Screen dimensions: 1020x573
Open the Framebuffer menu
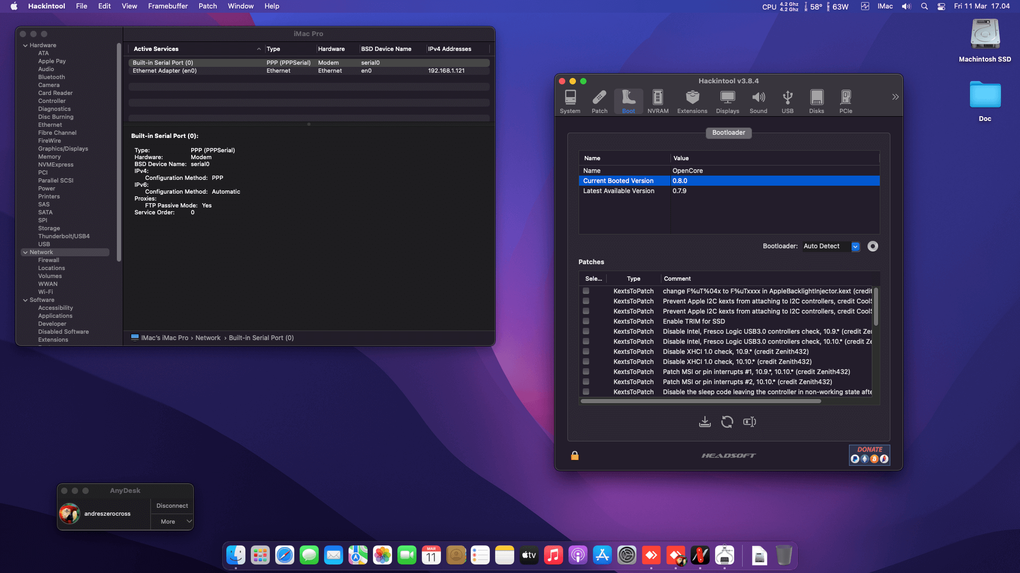(168, 6)
